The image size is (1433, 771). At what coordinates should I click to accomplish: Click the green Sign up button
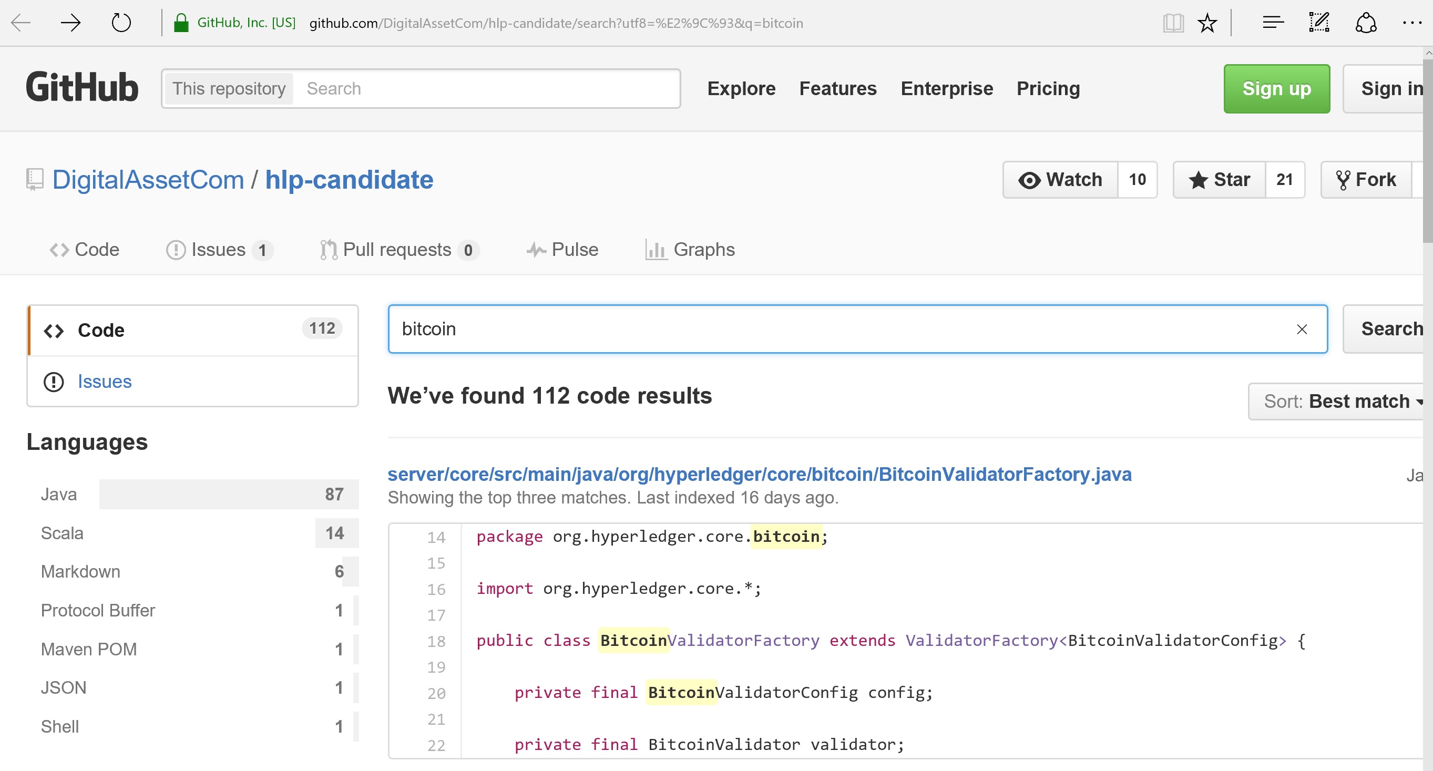(1276, 88)
